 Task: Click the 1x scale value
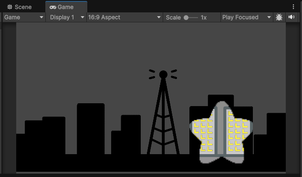point(204,18)
